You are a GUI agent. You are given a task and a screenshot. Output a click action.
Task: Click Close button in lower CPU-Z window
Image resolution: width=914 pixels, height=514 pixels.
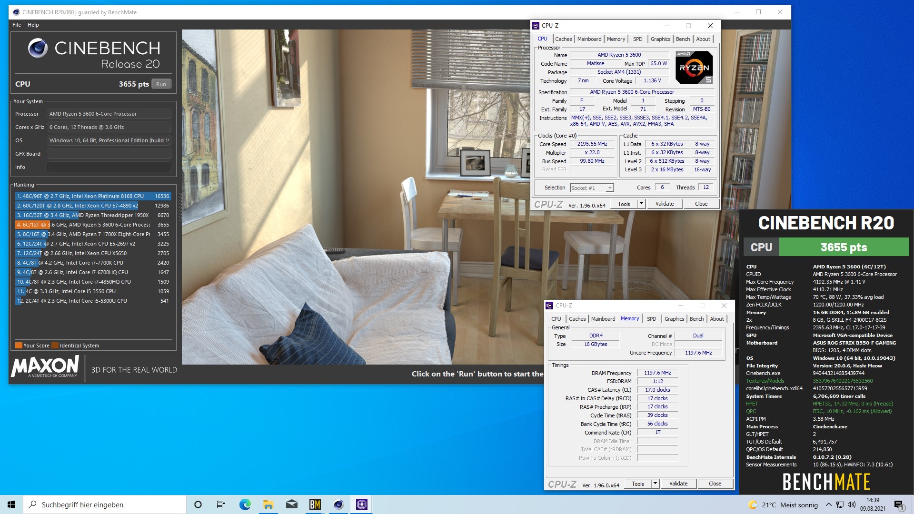(715, 484)
